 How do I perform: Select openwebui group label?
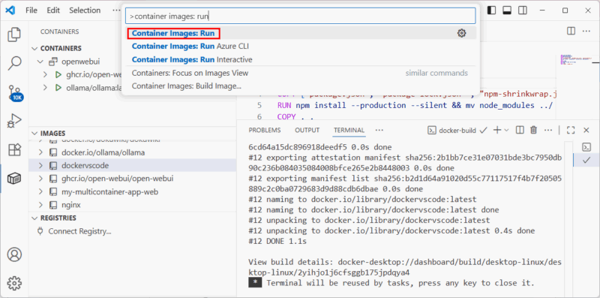[81, 62]
